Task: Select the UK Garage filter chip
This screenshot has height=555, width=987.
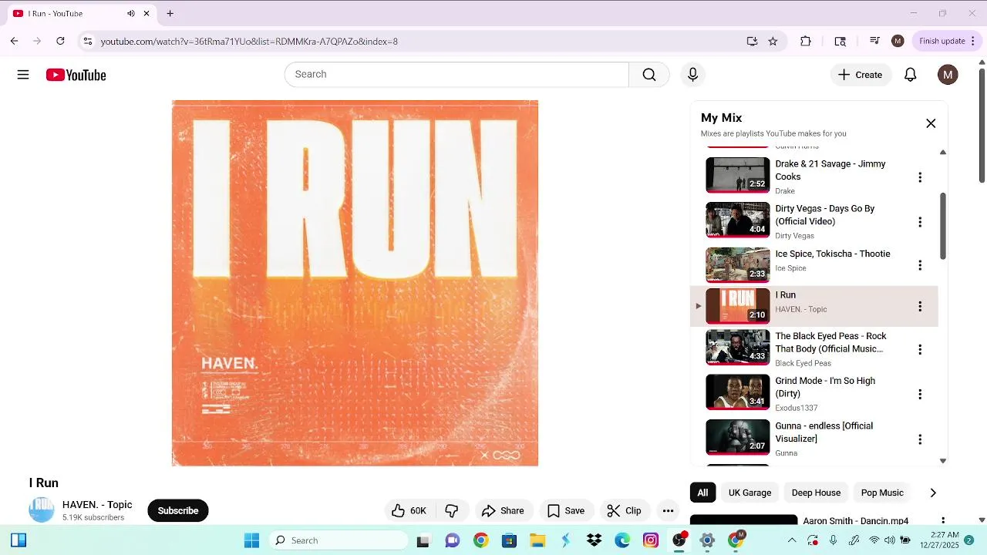Action: (x=750, y=493)
